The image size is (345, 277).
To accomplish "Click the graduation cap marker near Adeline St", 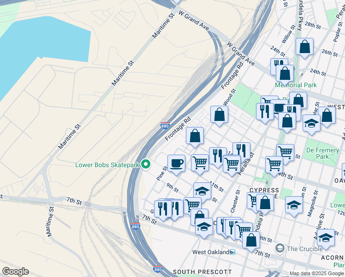I will (x=326, y=238).
